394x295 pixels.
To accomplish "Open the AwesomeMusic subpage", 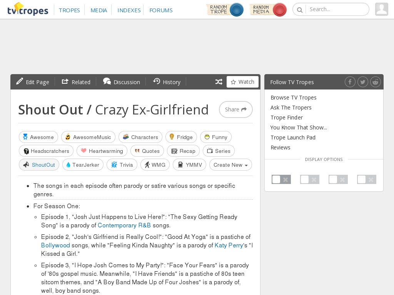I will pyautogui.click(x=88, y=137).
